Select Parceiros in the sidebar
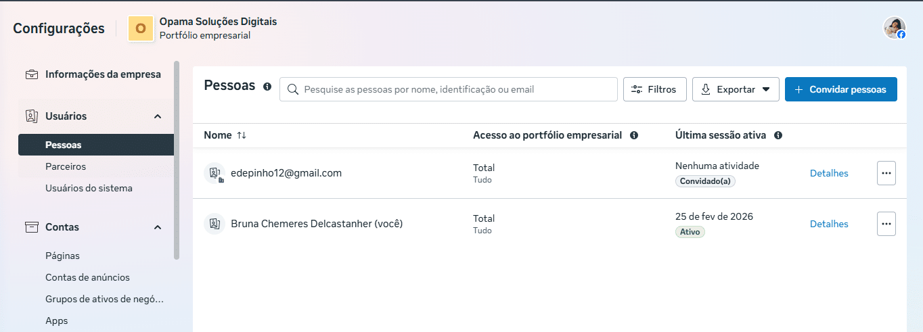The width and height of the screenshot is (923, 332). click(x=66, y=166)
